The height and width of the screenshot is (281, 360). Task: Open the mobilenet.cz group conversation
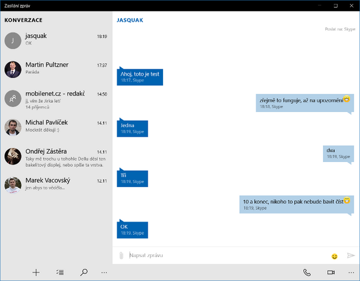coord(56,99)
